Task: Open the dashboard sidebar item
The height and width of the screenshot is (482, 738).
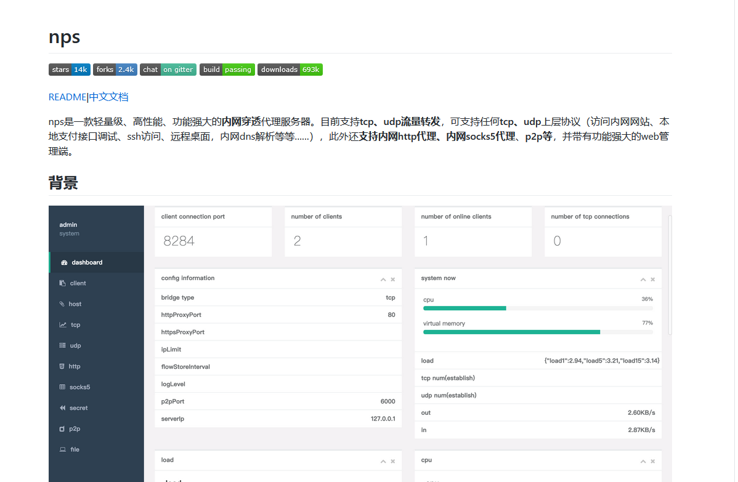Action: (96, 262)
